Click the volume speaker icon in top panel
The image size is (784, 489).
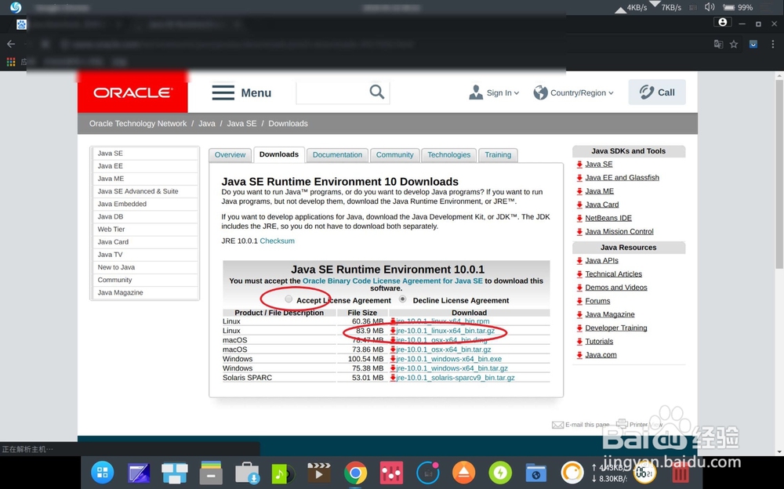(x=710, y=7)
